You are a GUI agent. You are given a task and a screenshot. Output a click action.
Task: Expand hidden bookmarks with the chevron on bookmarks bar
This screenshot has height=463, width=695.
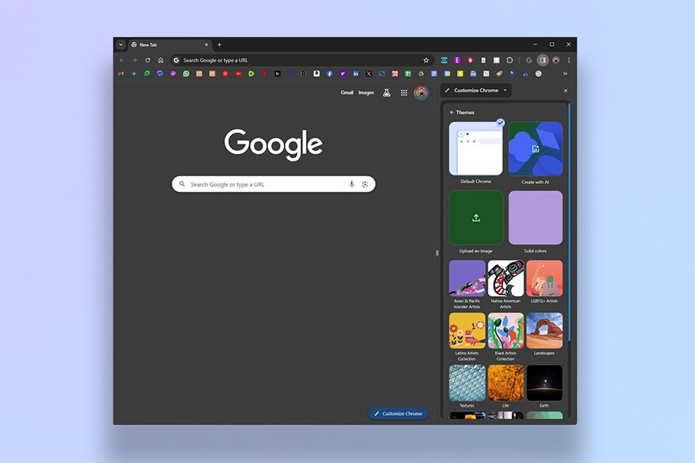565,74
